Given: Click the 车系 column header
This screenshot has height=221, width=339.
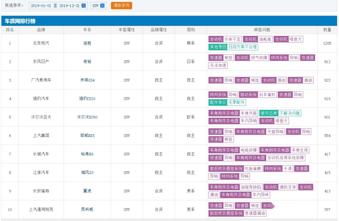Looking at the screenshot, I should (x=87, y=30).
